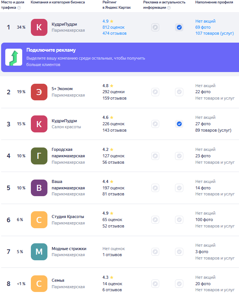Viewport: 239px width, 298px height.
Task: Click the blue verified checkmark for КудриПудри Салон красоты
Action: (x=179, y=124)
